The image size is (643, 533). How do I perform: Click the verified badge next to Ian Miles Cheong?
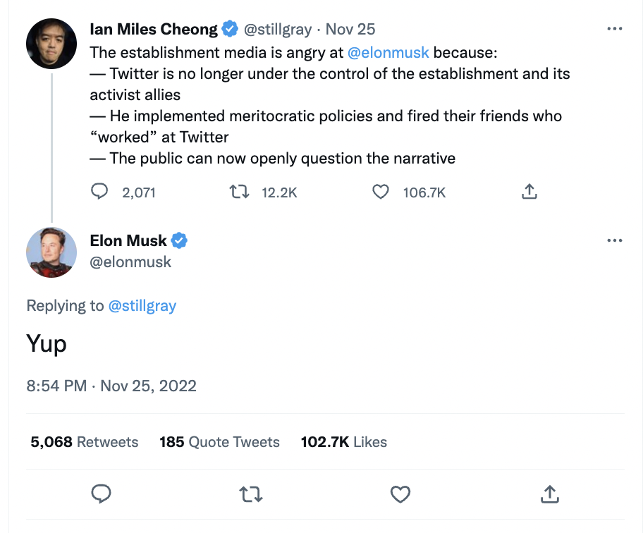pyautogui.click(x=230, y=29)
